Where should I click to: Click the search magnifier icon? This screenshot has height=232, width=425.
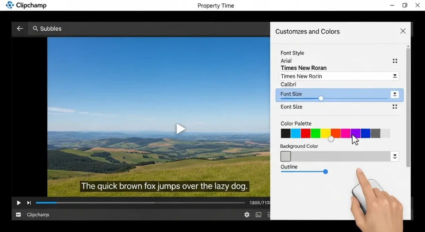(35, 29)
